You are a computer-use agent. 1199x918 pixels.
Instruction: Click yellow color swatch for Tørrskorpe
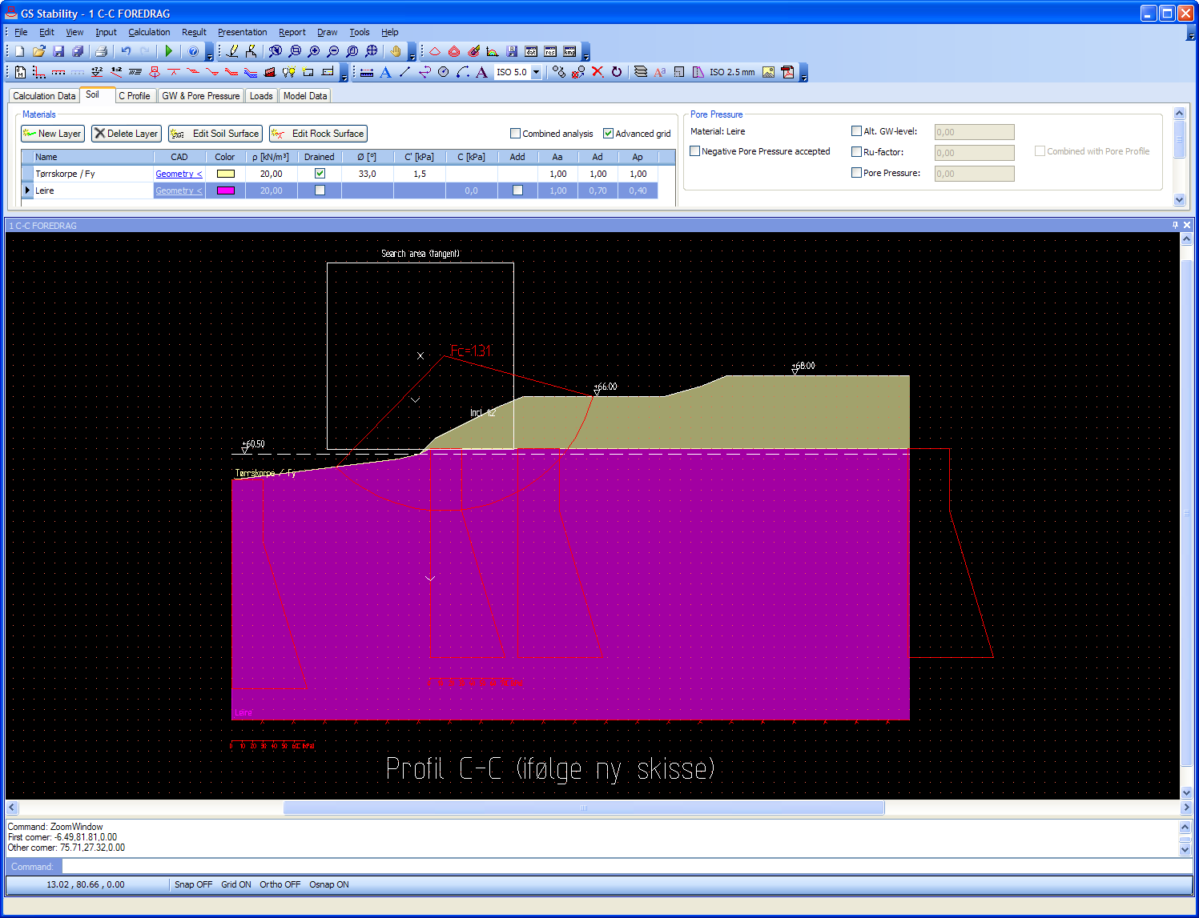(226, 174)
